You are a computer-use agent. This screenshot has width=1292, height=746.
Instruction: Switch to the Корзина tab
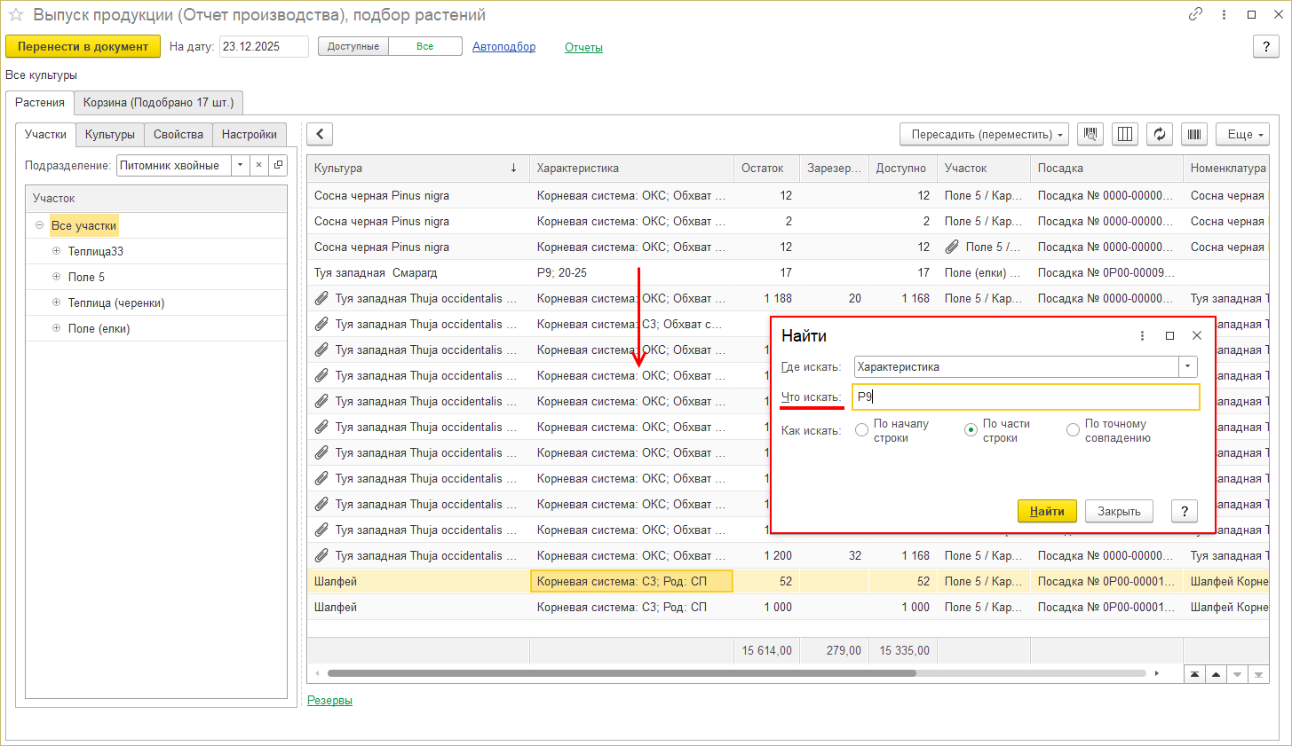[x=158, y=103]
